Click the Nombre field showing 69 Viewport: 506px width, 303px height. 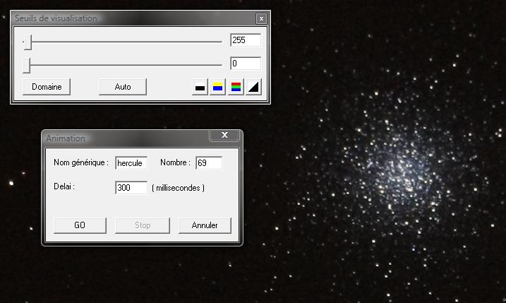coord(209,163)
